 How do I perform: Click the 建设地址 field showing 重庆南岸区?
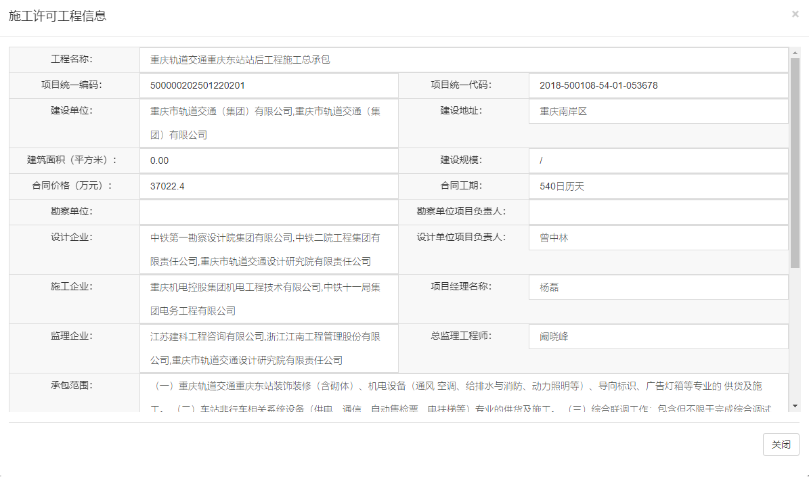658,112
